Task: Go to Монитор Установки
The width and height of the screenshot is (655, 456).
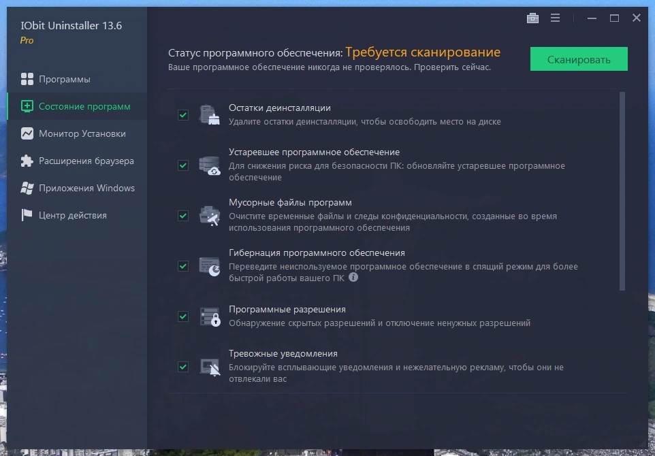Action: [x=77, y=133]
